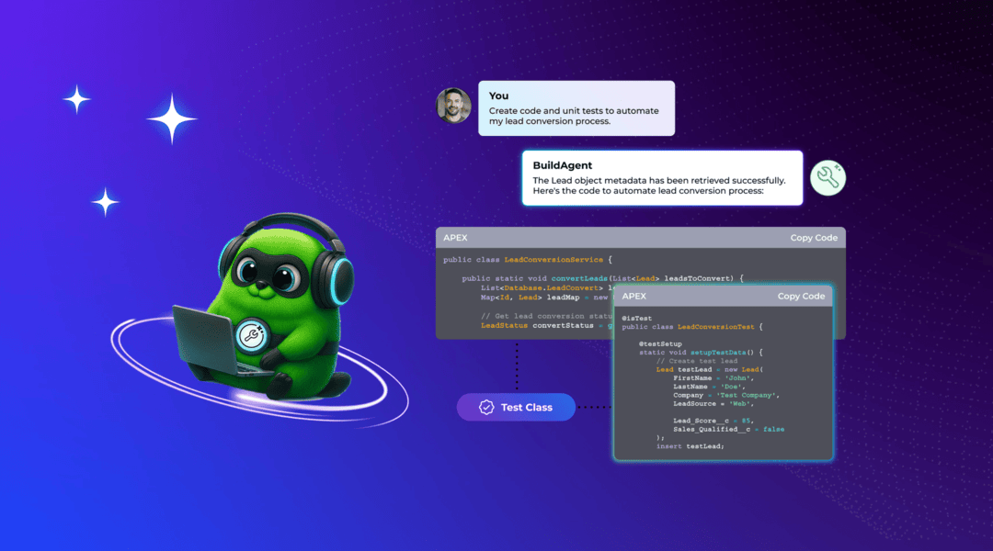Click the Lead_Score__c = 85 line
The image size is (993, 551).
click(713, 421)
